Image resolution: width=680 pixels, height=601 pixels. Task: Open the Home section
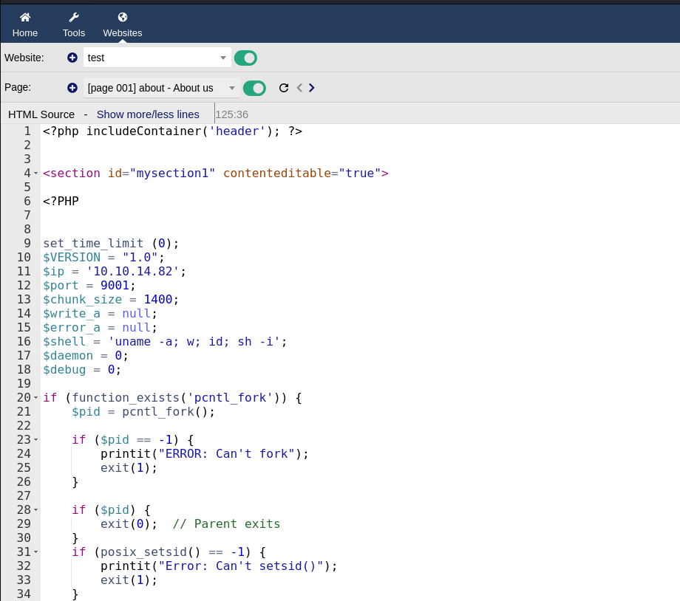[24, 24]
